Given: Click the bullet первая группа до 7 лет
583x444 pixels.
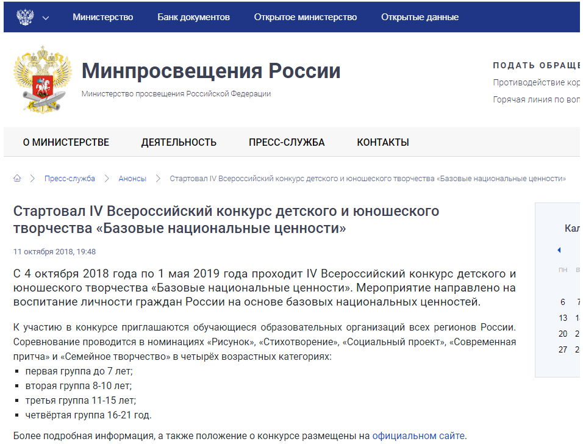Looking at the screenshot, I should point(79,371).
